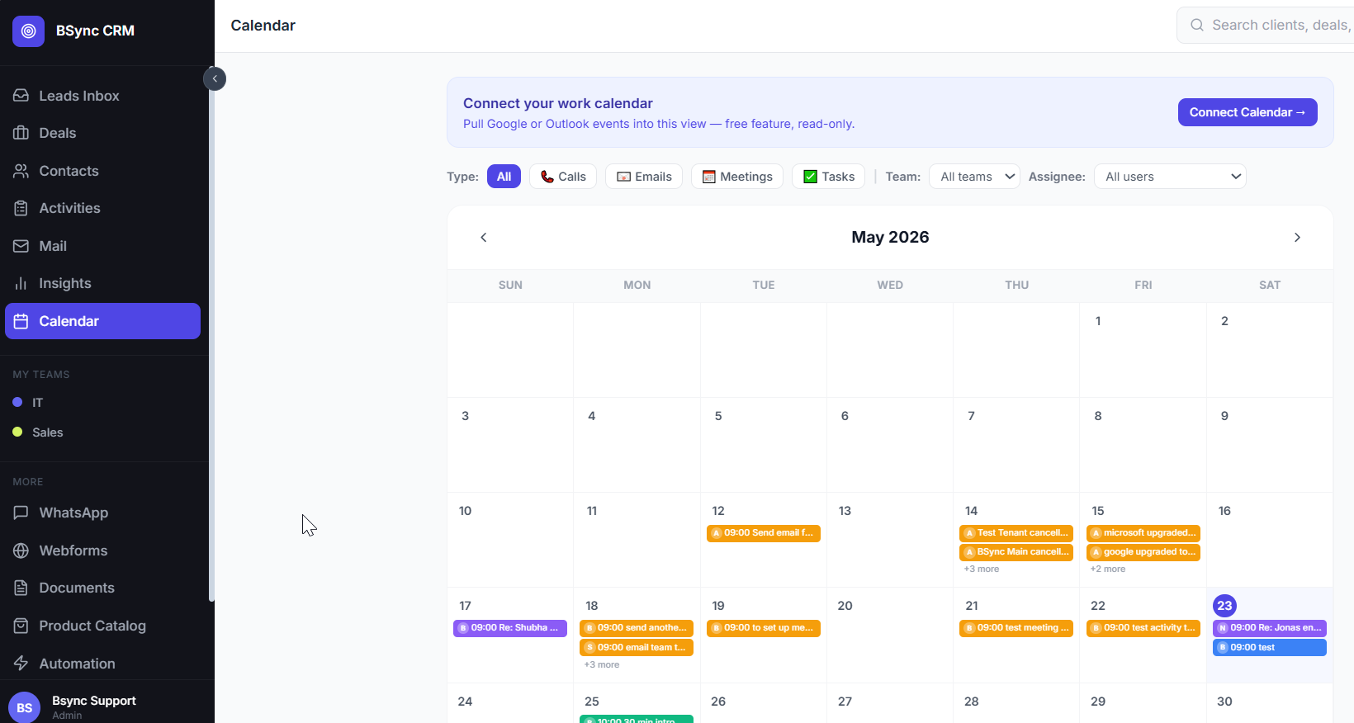The width and height of the screenshot is (1354, 723).
Task: Click the search magnifier icon
Action: click(1196, 26)
